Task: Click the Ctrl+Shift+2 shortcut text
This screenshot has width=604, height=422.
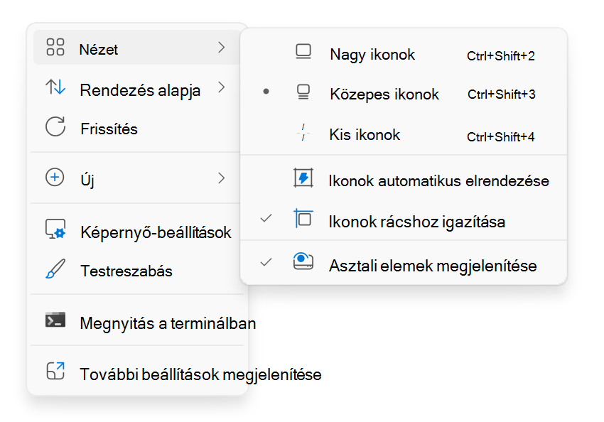Action: [x=501, y=56]
